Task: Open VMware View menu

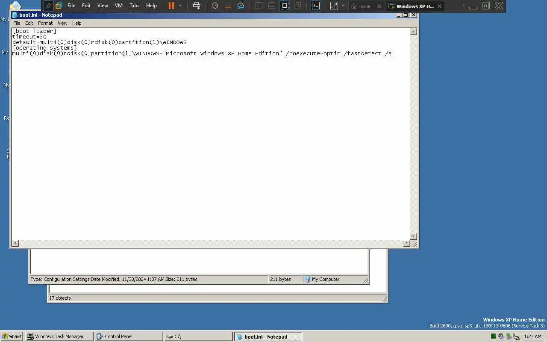Action: pyautogui.click(x=103, y=6)
